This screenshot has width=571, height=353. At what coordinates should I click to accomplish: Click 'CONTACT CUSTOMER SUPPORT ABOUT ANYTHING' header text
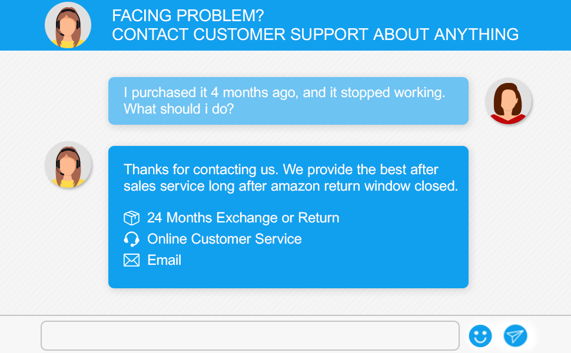click(x=316, y=35)
